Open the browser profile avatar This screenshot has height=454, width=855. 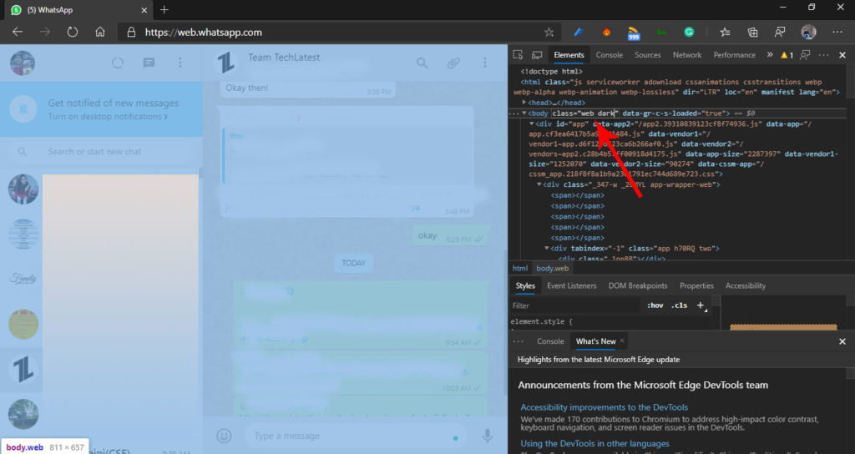coord(808,33)
